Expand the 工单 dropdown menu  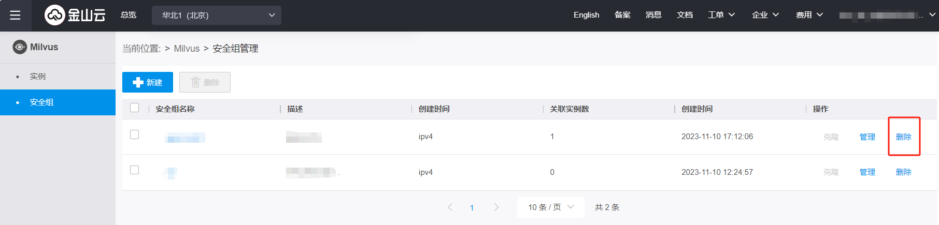(x=721, y=15)
